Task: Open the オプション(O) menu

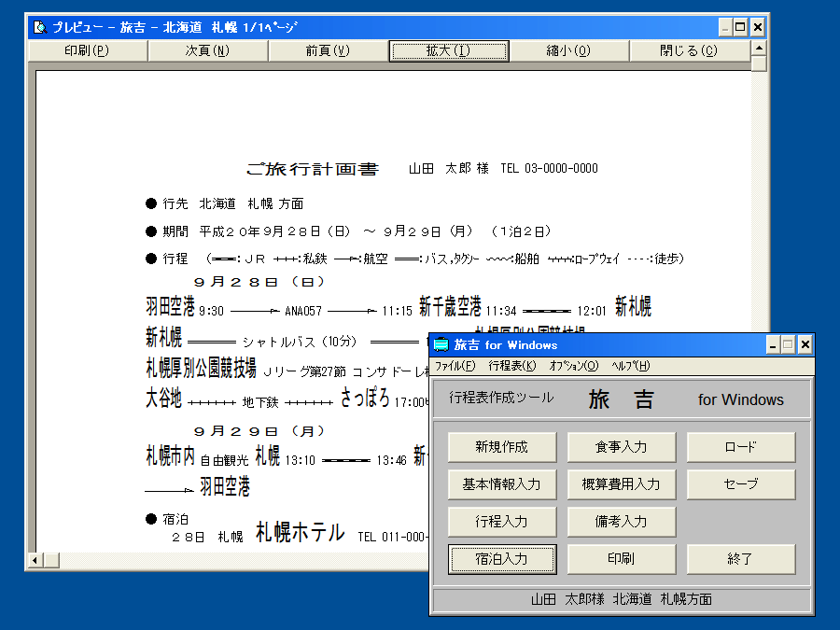Action: [574, 366]
